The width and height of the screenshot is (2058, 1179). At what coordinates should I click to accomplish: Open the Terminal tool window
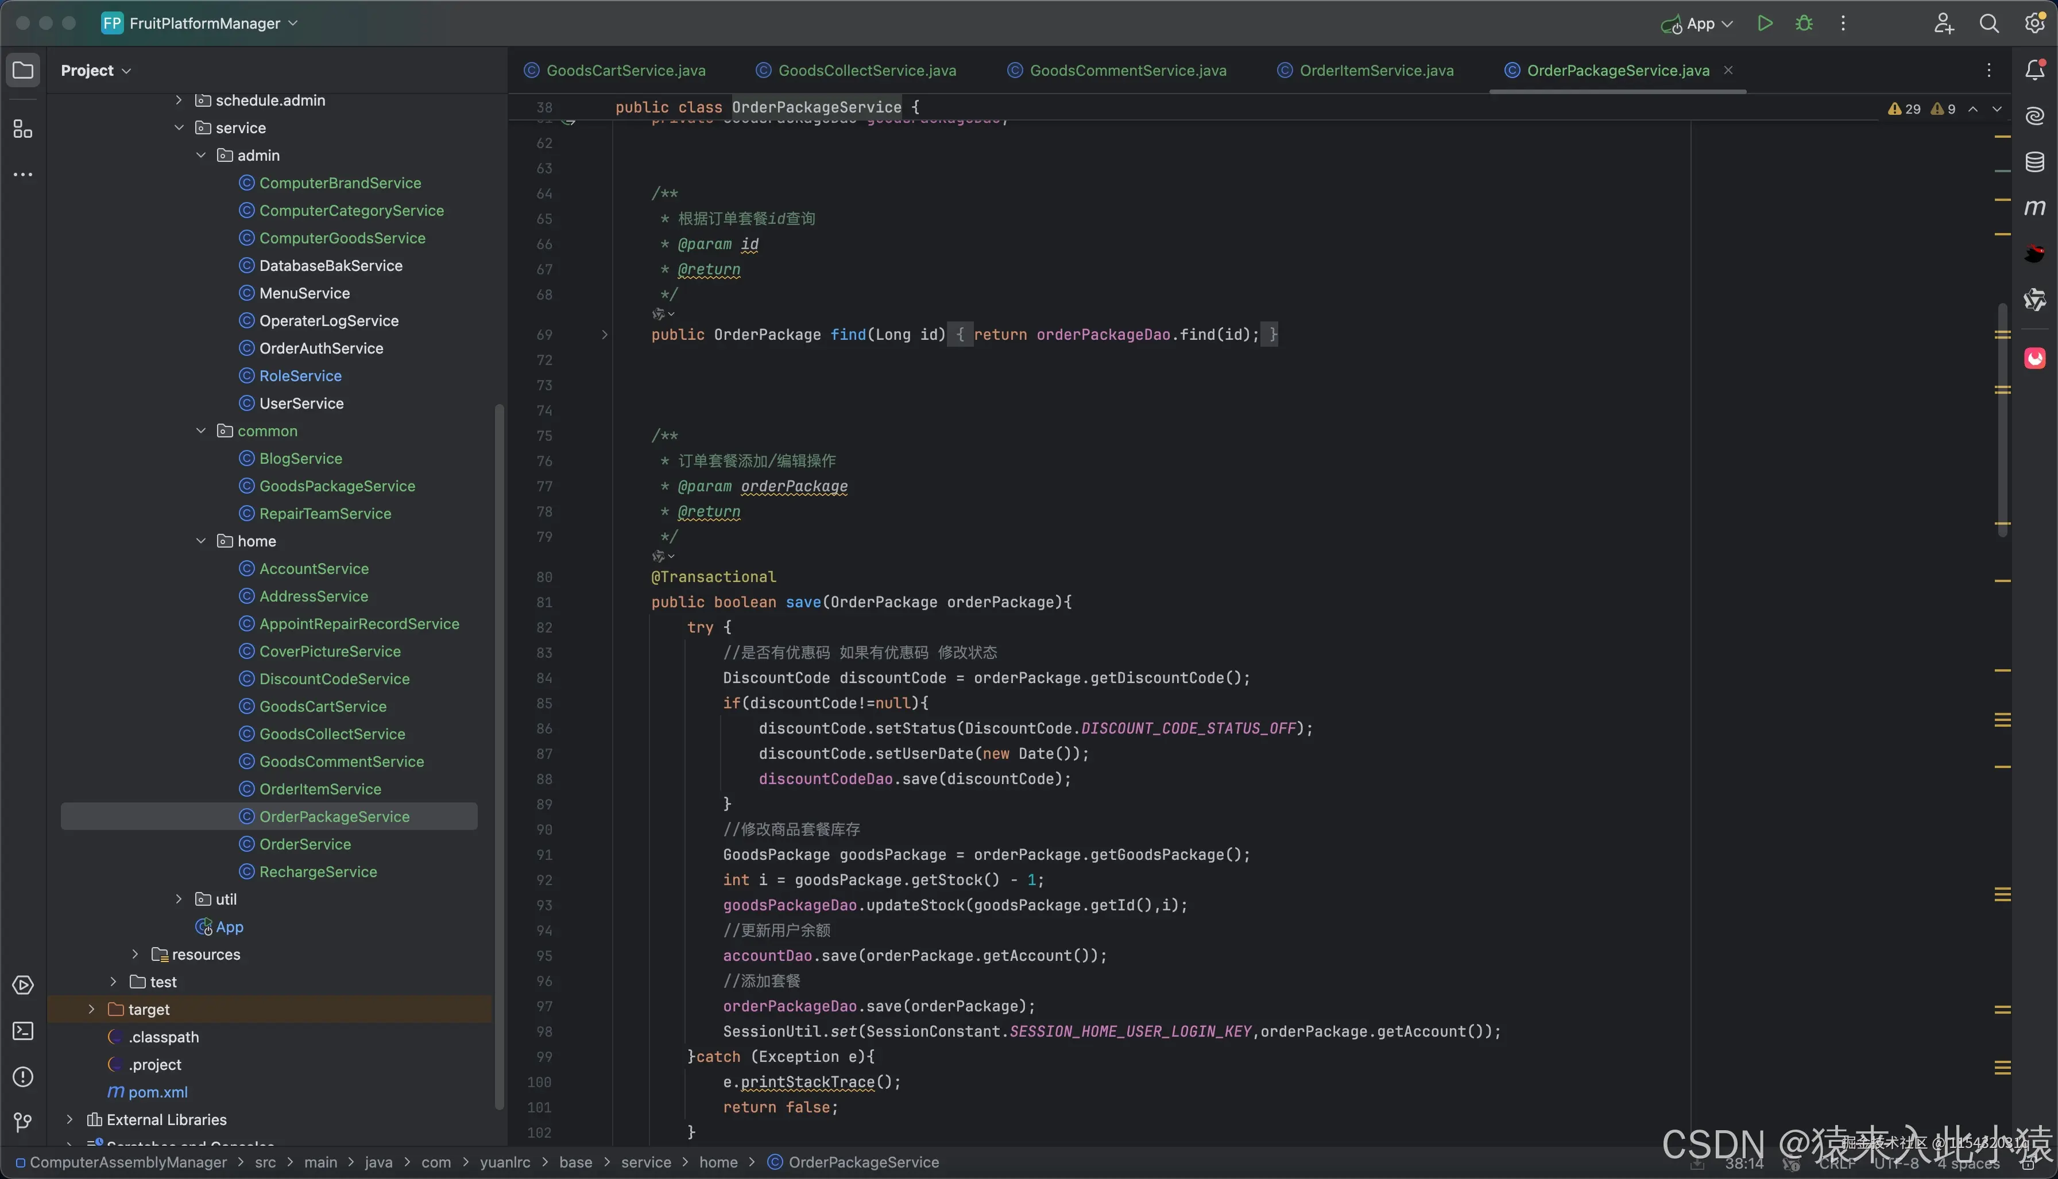pos(22,1031)
